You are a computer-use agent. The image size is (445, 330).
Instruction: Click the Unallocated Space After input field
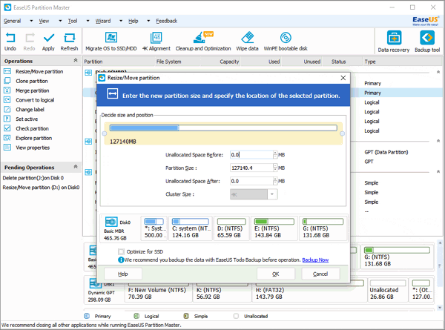pyautogui.click(x=251, y=181)
